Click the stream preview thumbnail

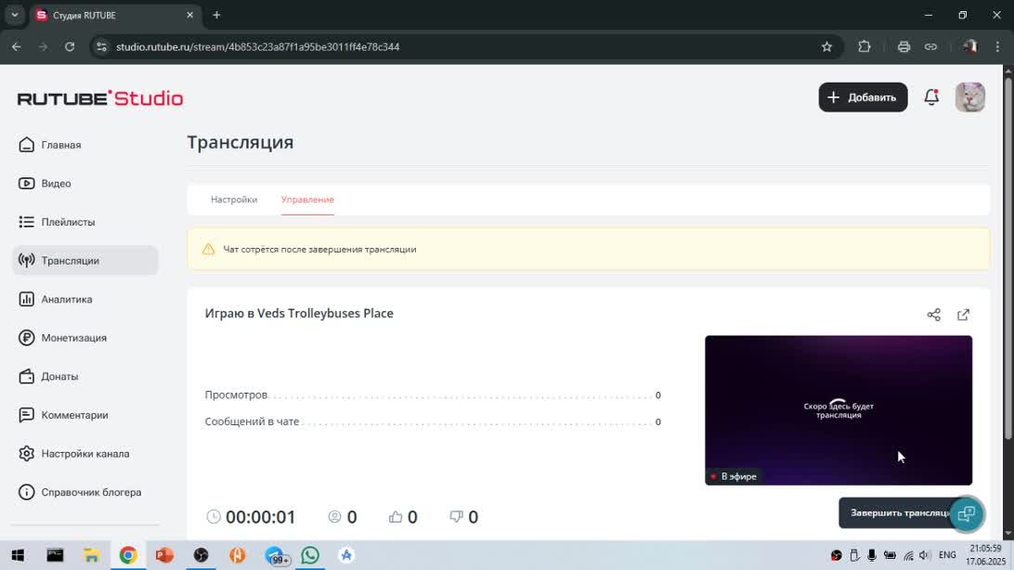click(x=838, y=409)
